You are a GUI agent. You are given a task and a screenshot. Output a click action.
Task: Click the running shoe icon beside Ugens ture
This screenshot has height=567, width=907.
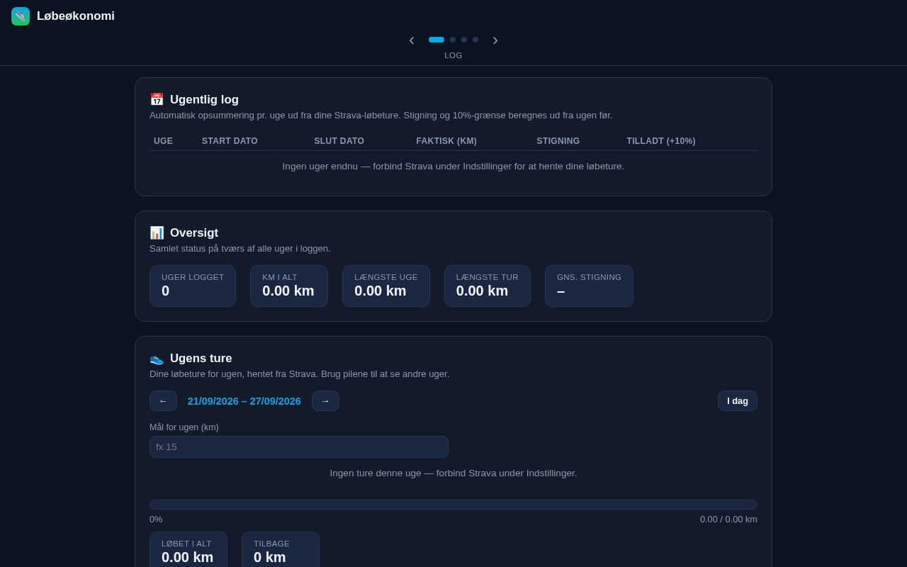[157, 359]
